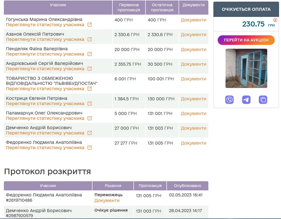The height and width of the screenshot is (219, 281).
Task: Open external link icon for Азанов Олексій
Action: coord(90,39)
